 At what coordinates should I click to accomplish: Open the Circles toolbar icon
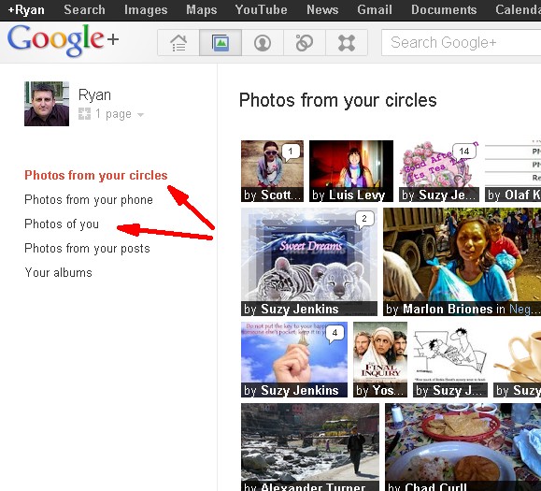[x=305, y=43]
